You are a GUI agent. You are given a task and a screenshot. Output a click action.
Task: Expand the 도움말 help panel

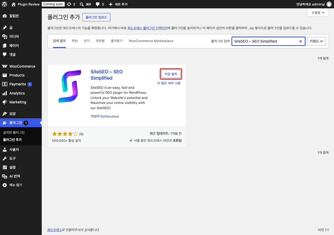[x=318, y=13]
